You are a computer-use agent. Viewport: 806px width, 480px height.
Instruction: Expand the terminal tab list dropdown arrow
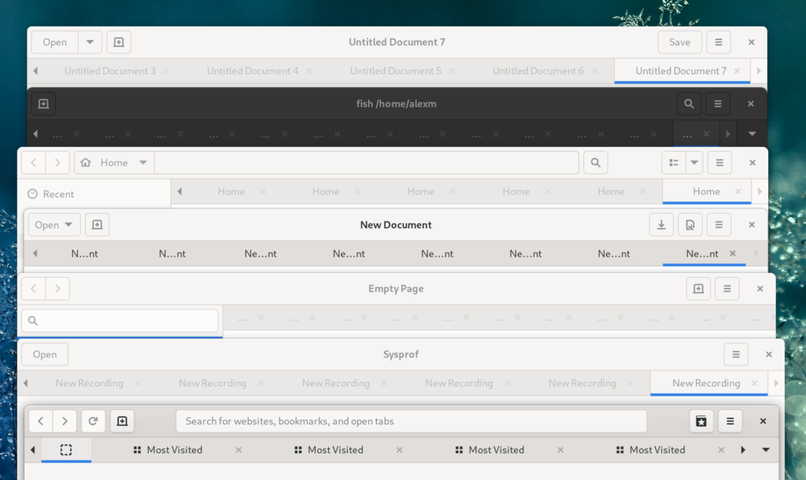[752, 134]
